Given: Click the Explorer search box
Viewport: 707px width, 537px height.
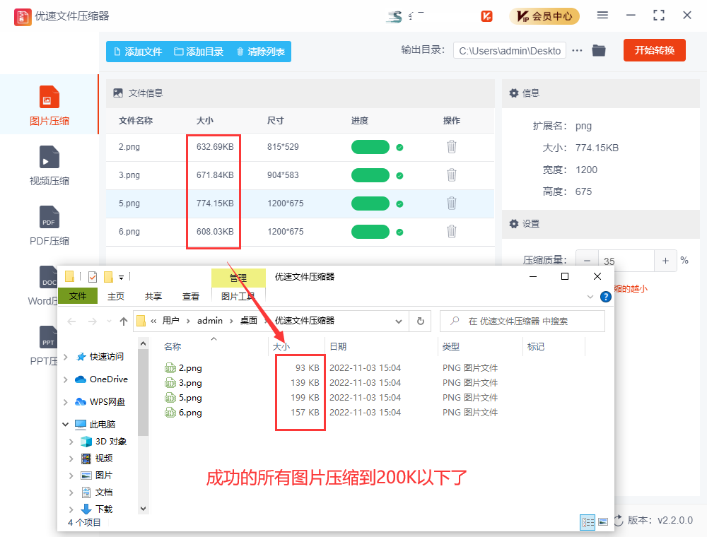Looking at the screenshot, I should (x=522, y=321).
